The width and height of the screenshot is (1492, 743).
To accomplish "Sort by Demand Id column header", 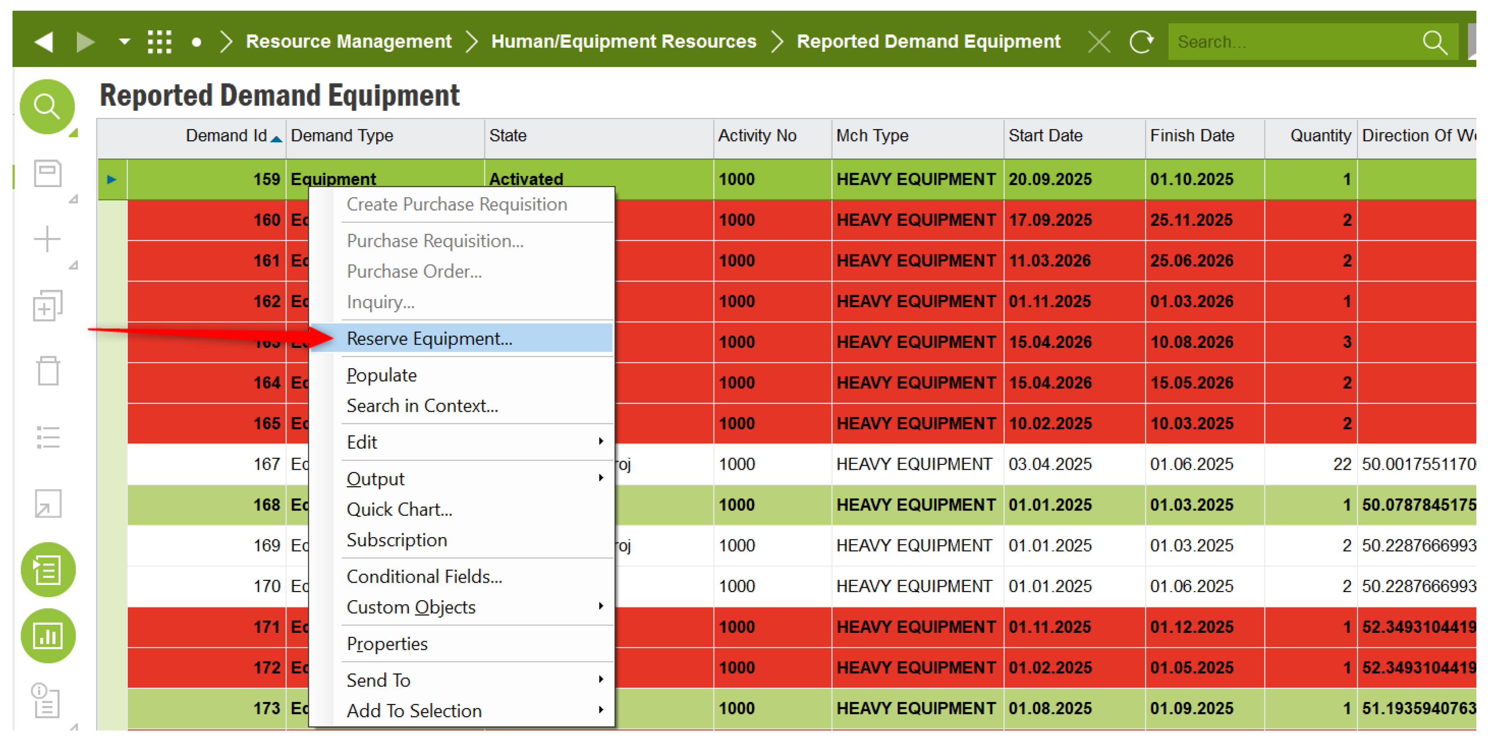I will (226, 135).
